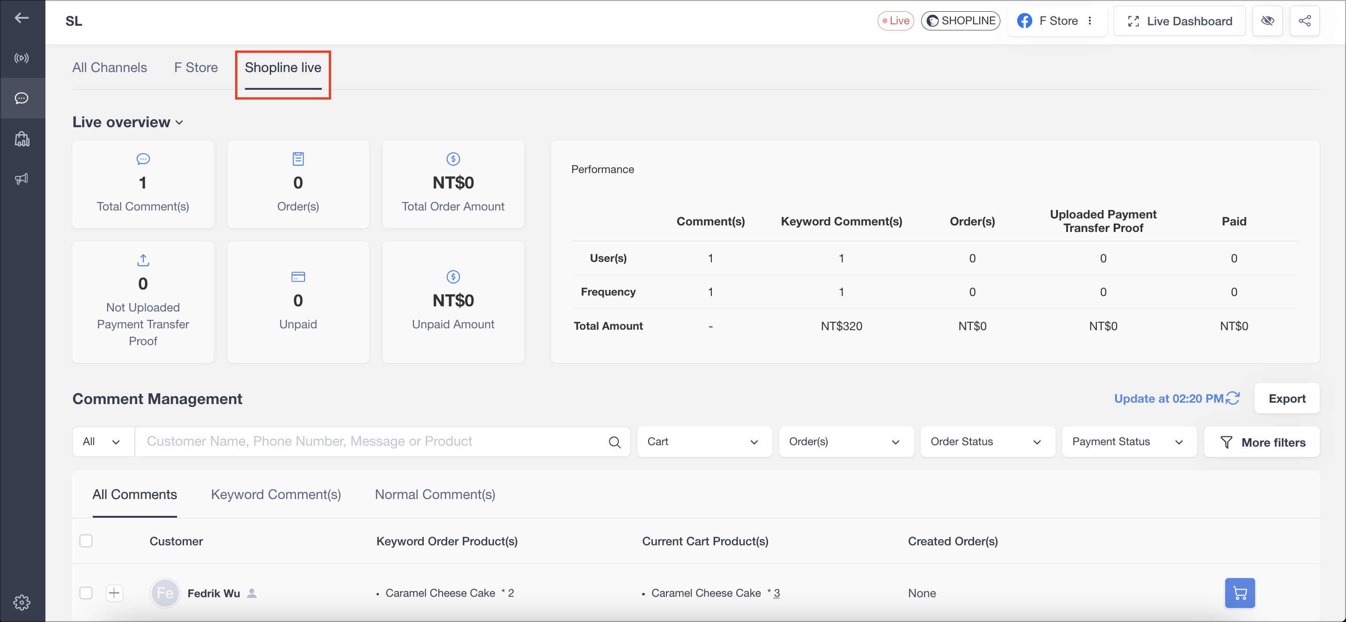Click the user icon beside Fedrik Wu
The height and width of the screenshot is (622, 1346).
(x=252, y=593)
